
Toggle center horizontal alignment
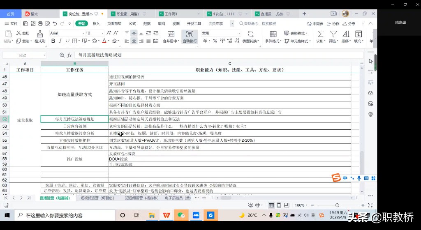click(134, 41)
